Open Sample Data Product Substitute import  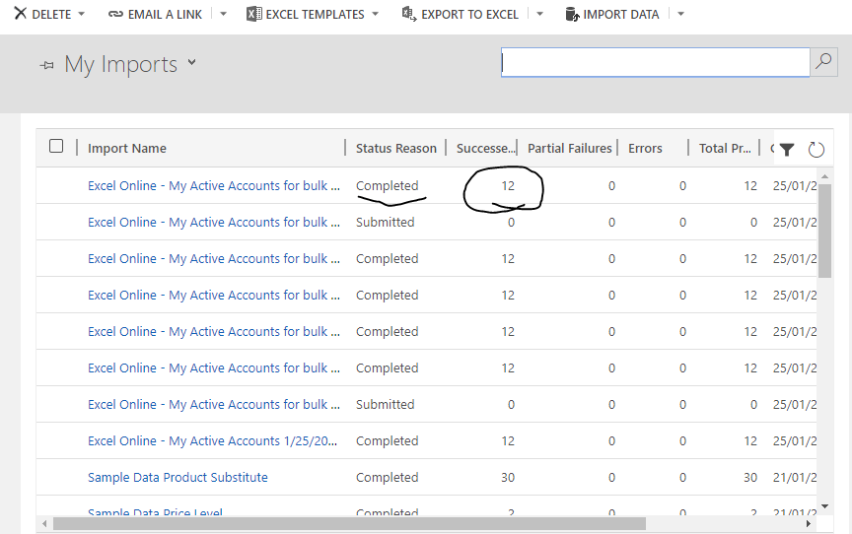177,477
